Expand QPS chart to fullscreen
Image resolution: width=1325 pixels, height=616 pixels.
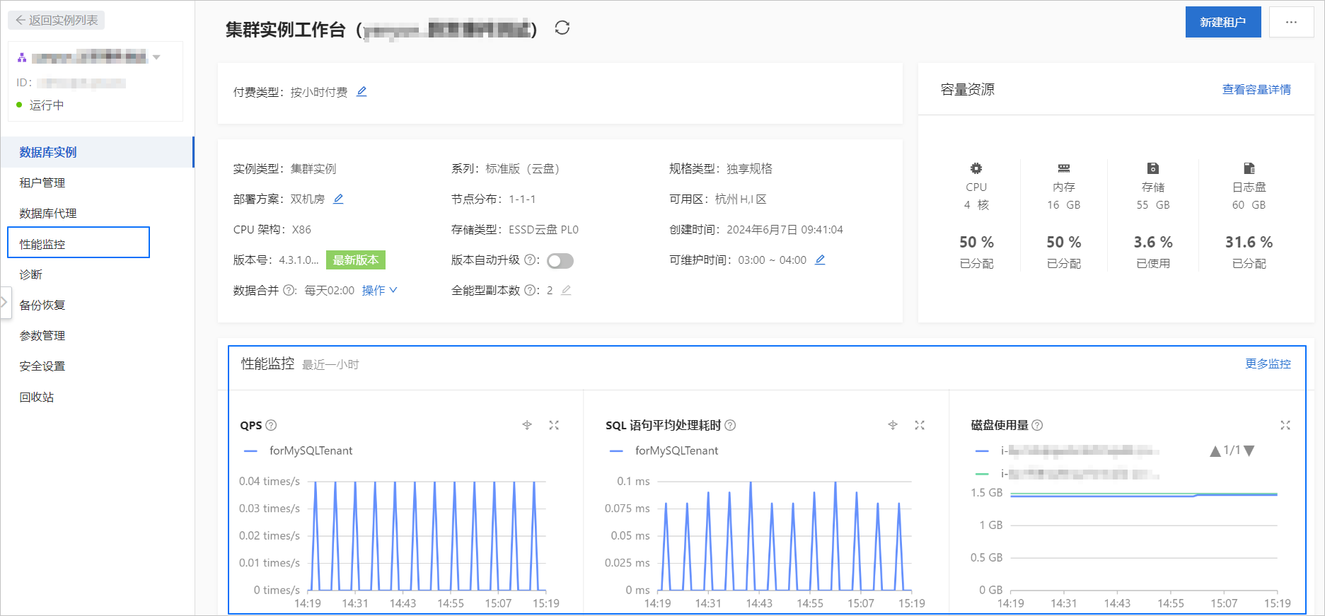click(x=554, y=425)
